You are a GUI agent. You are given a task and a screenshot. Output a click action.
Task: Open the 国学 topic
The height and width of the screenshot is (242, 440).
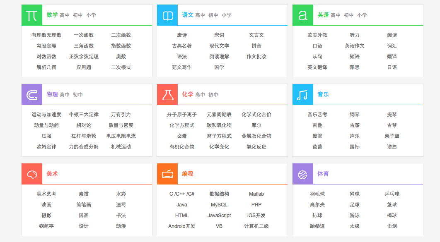219,67
